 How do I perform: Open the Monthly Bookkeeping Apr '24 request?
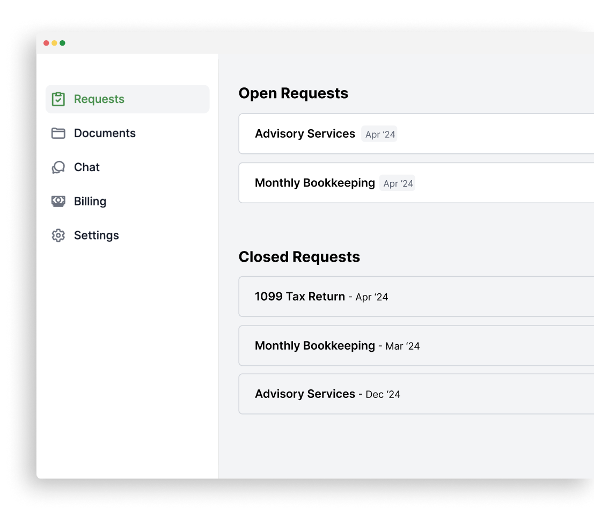click(x=416, y=183)
